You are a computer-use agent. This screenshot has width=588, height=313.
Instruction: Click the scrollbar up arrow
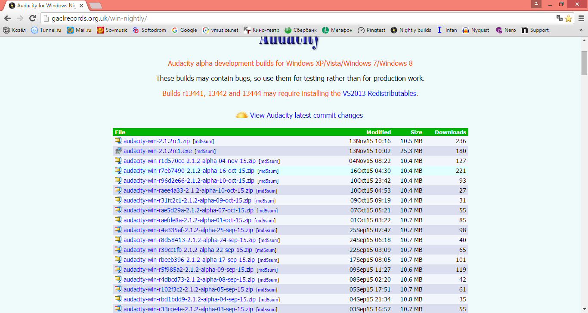point(584,40)
